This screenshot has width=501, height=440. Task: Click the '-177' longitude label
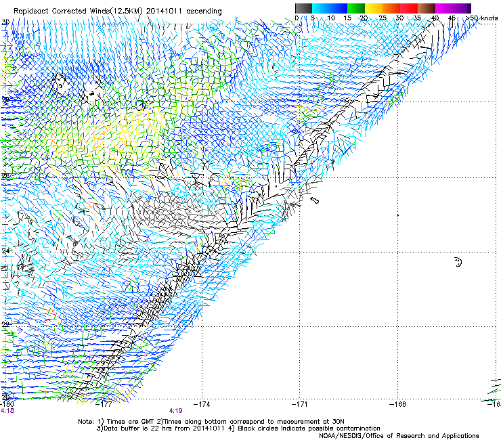click(105, 404)
